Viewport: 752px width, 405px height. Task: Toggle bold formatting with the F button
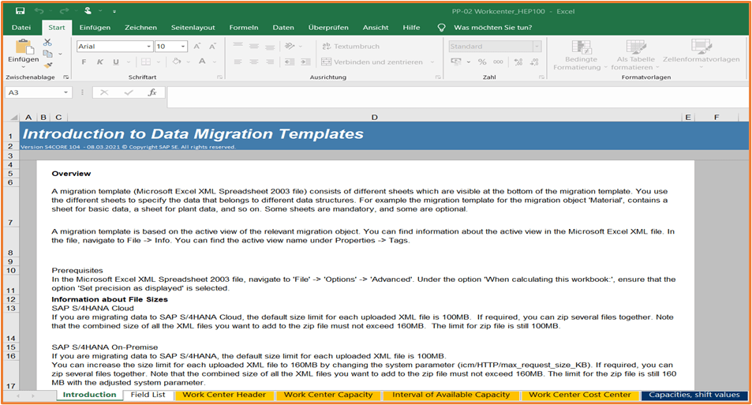(x=84, y=62)
